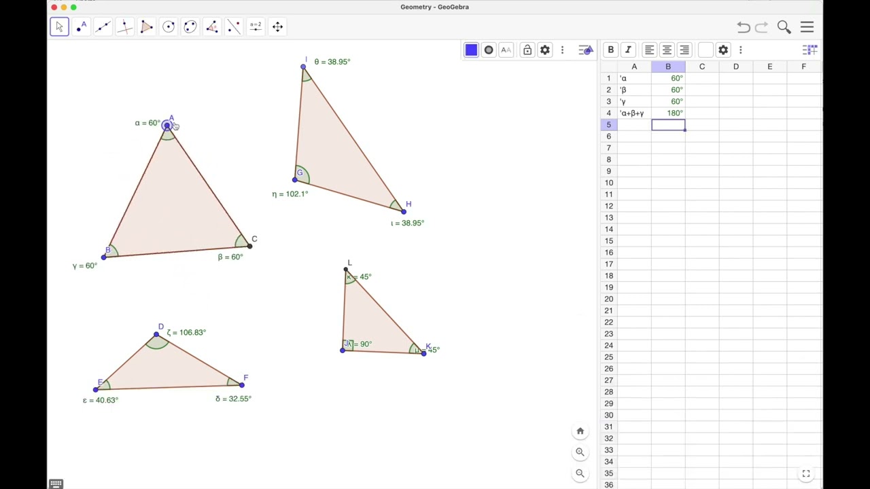
Task: Select the Angle measurement tool
Action: 212,26
